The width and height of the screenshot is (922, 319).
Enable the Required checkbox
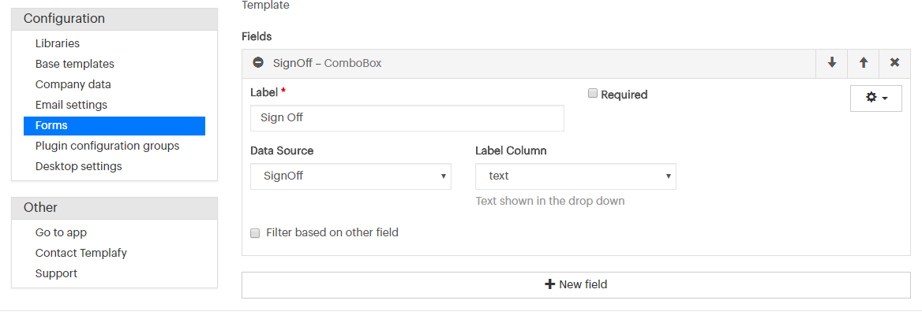coord(593,93)
